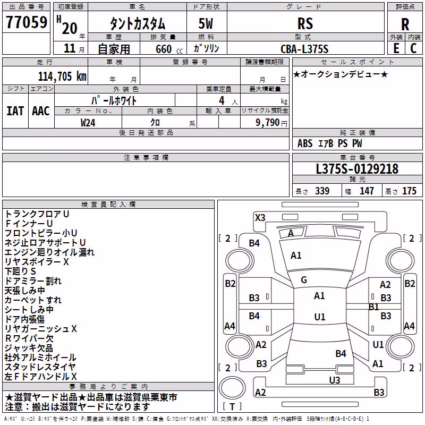Click exterior rating E
The height and width of the screenshot is (425, 425).
pyautogui.click(x=396, y=48)
